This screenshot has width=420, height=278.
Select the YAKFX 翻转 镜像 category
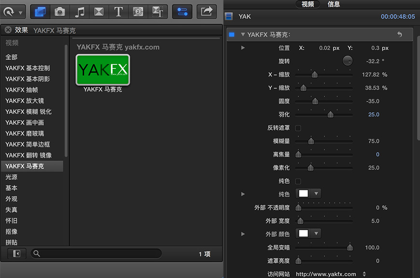(28, 155)
